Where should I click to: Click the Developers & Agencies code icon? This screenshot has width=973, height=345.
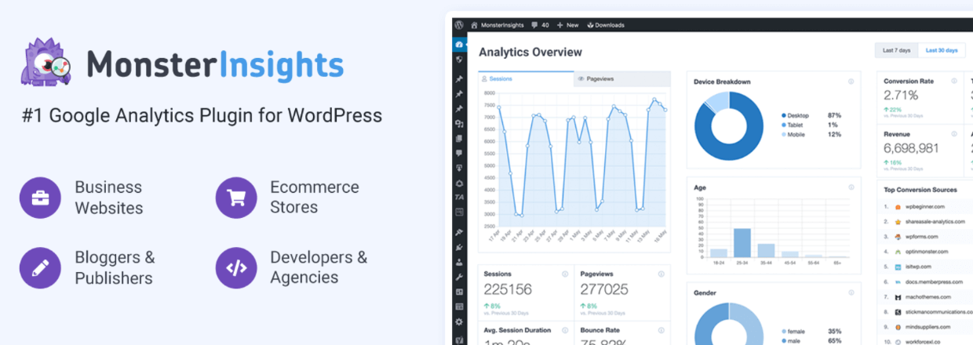(x=236, y=267)
